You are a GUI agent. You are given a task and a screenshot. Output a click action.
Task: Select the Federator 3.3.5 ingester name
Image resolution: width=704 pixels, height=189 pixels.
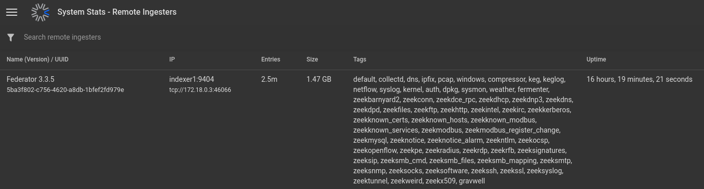30,79
